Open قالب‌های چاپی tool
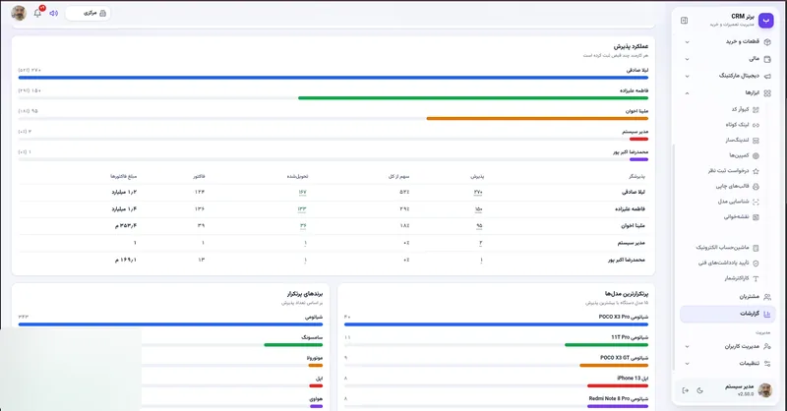 point(737,186)
